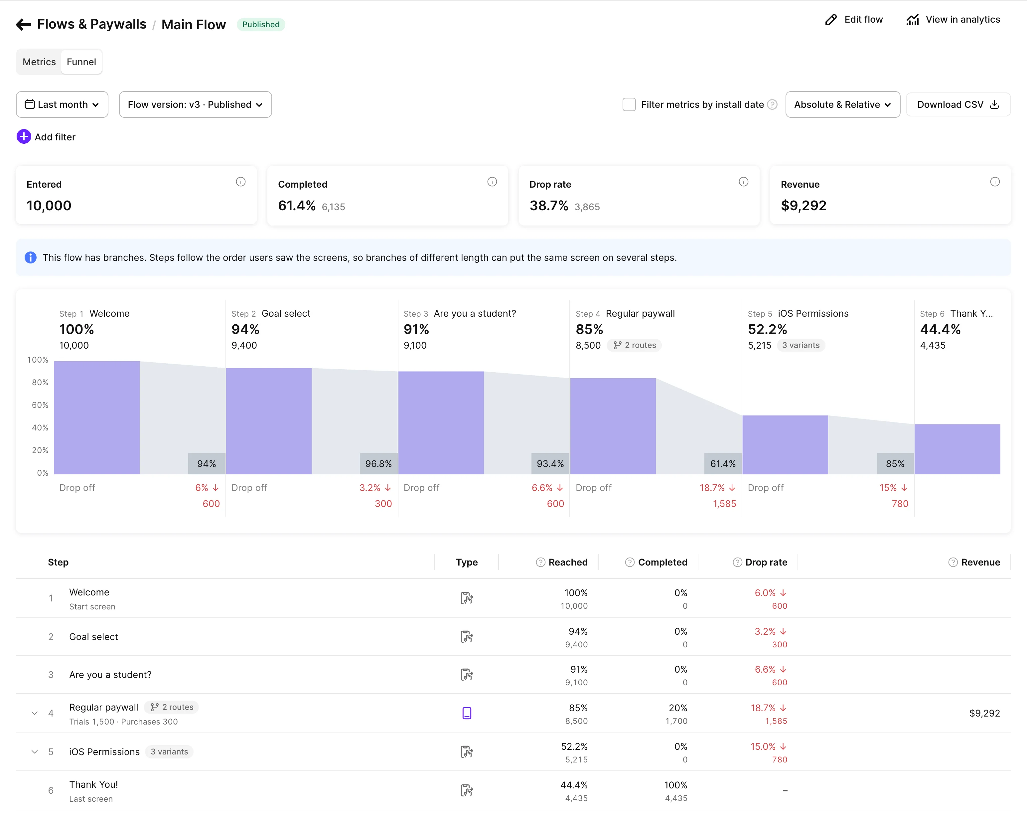Click the info icon on Drop rate card
The height and width of the screenshot is (821, 1027).
[744, 182]
